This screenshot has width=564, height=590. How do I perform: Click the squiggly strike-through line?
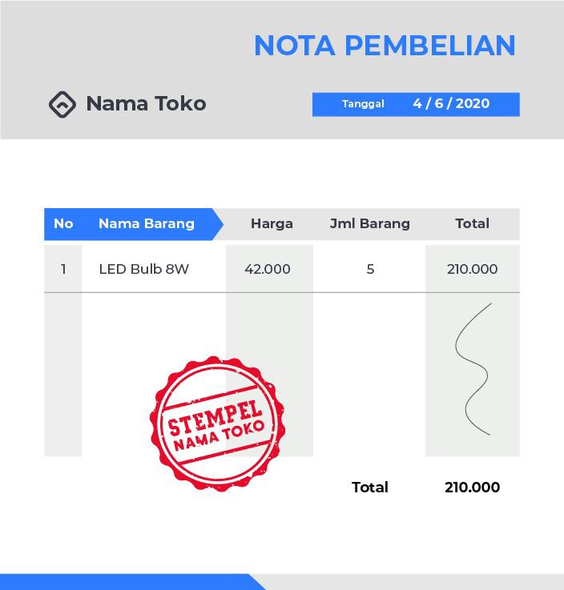[x=473, y=369]
